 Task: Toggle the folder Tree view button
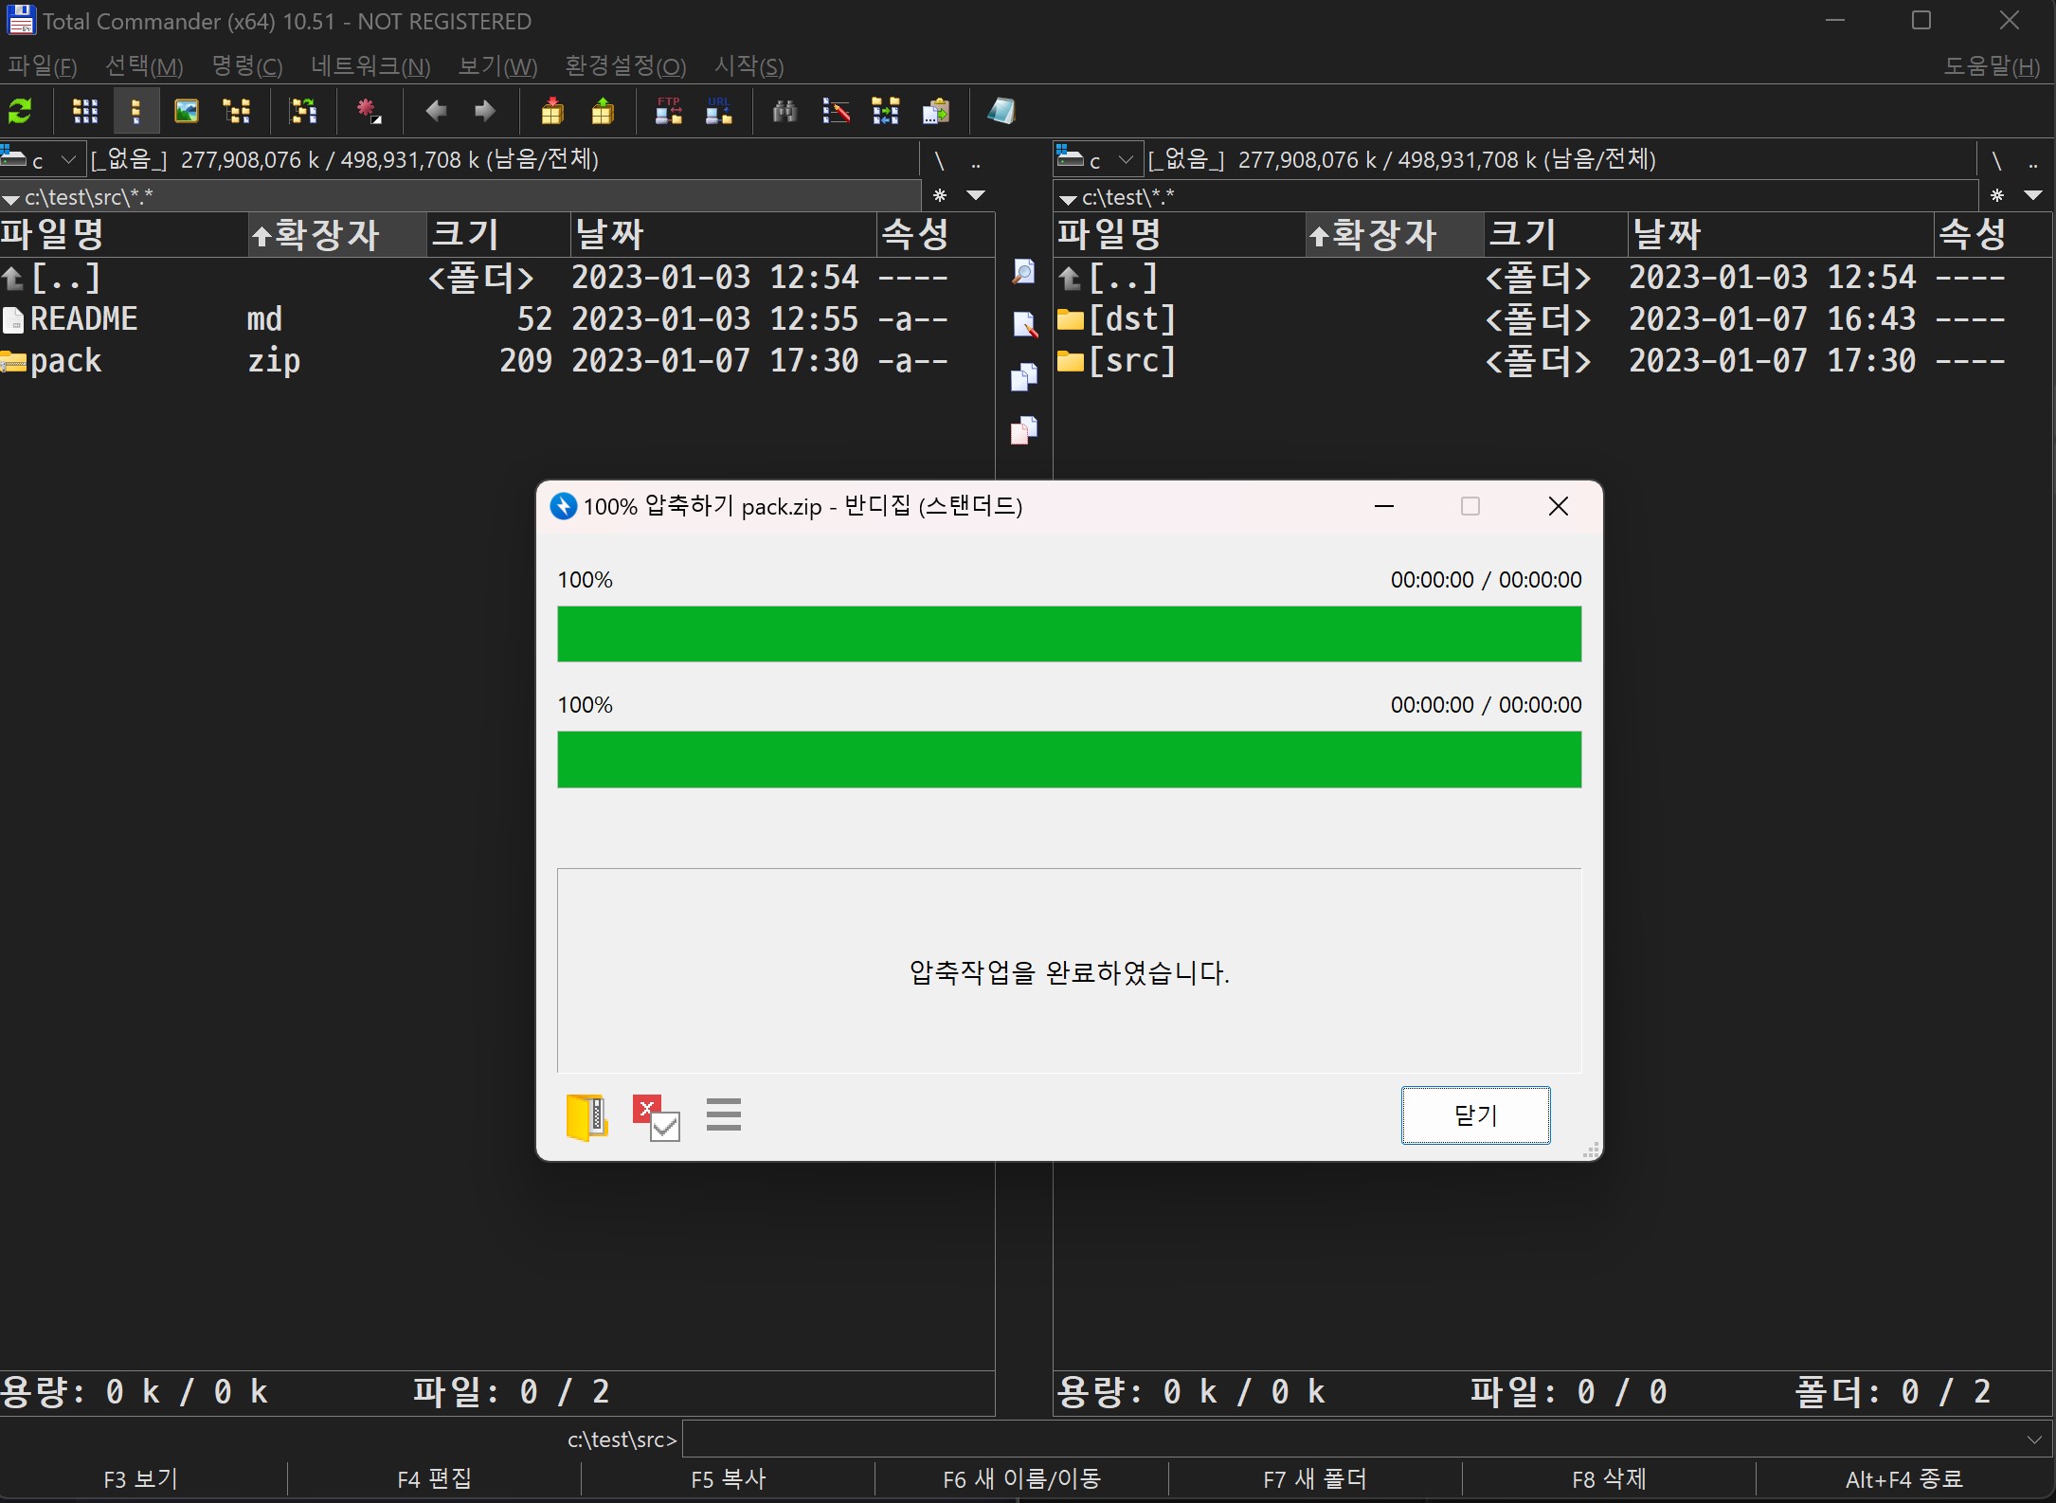(236, 112)
